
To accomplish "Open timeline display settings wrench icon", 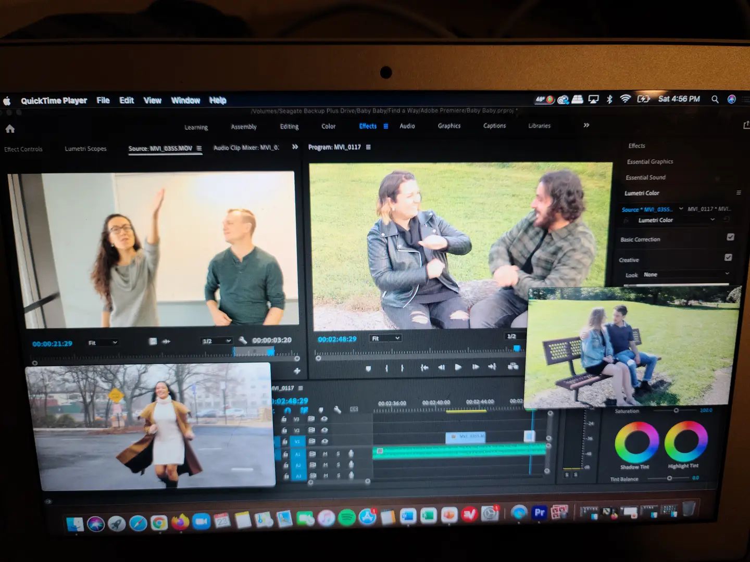I will pyautogui.click(x=337, y=410).
